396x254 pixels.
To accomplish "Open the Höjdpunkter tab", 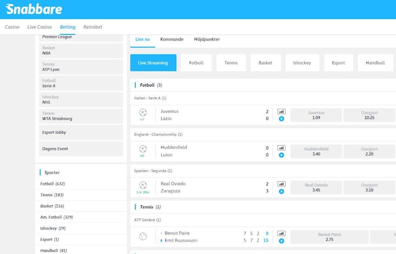I will tap(207, 40).
